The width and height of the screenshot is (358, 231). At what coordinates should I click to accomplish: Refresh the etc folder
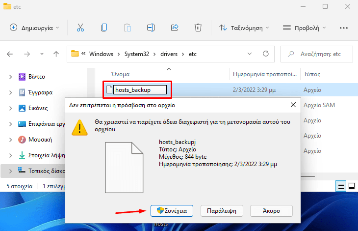click(x=265, y=54)
